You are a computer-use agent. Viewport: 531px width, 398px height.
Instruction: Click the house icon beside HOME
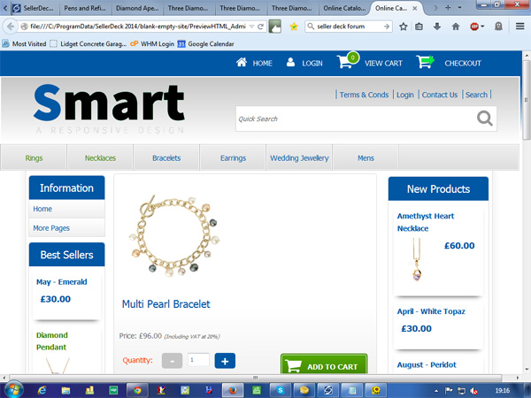242,62
